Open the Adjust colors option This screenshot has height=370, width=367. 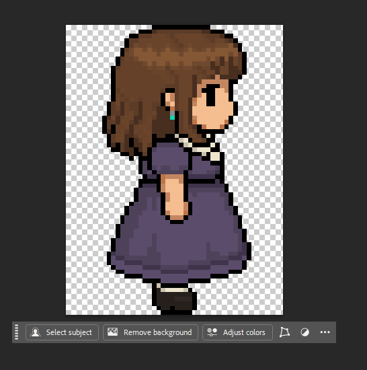[x=237, y=332]
